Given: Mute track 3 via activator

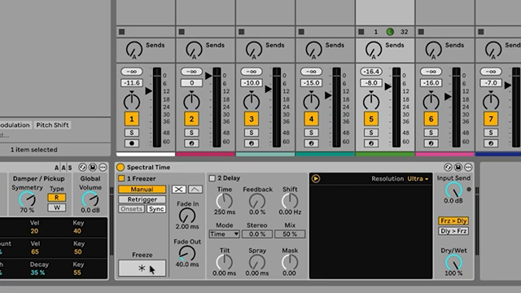Looking at the screenshot, I should 252,119.
